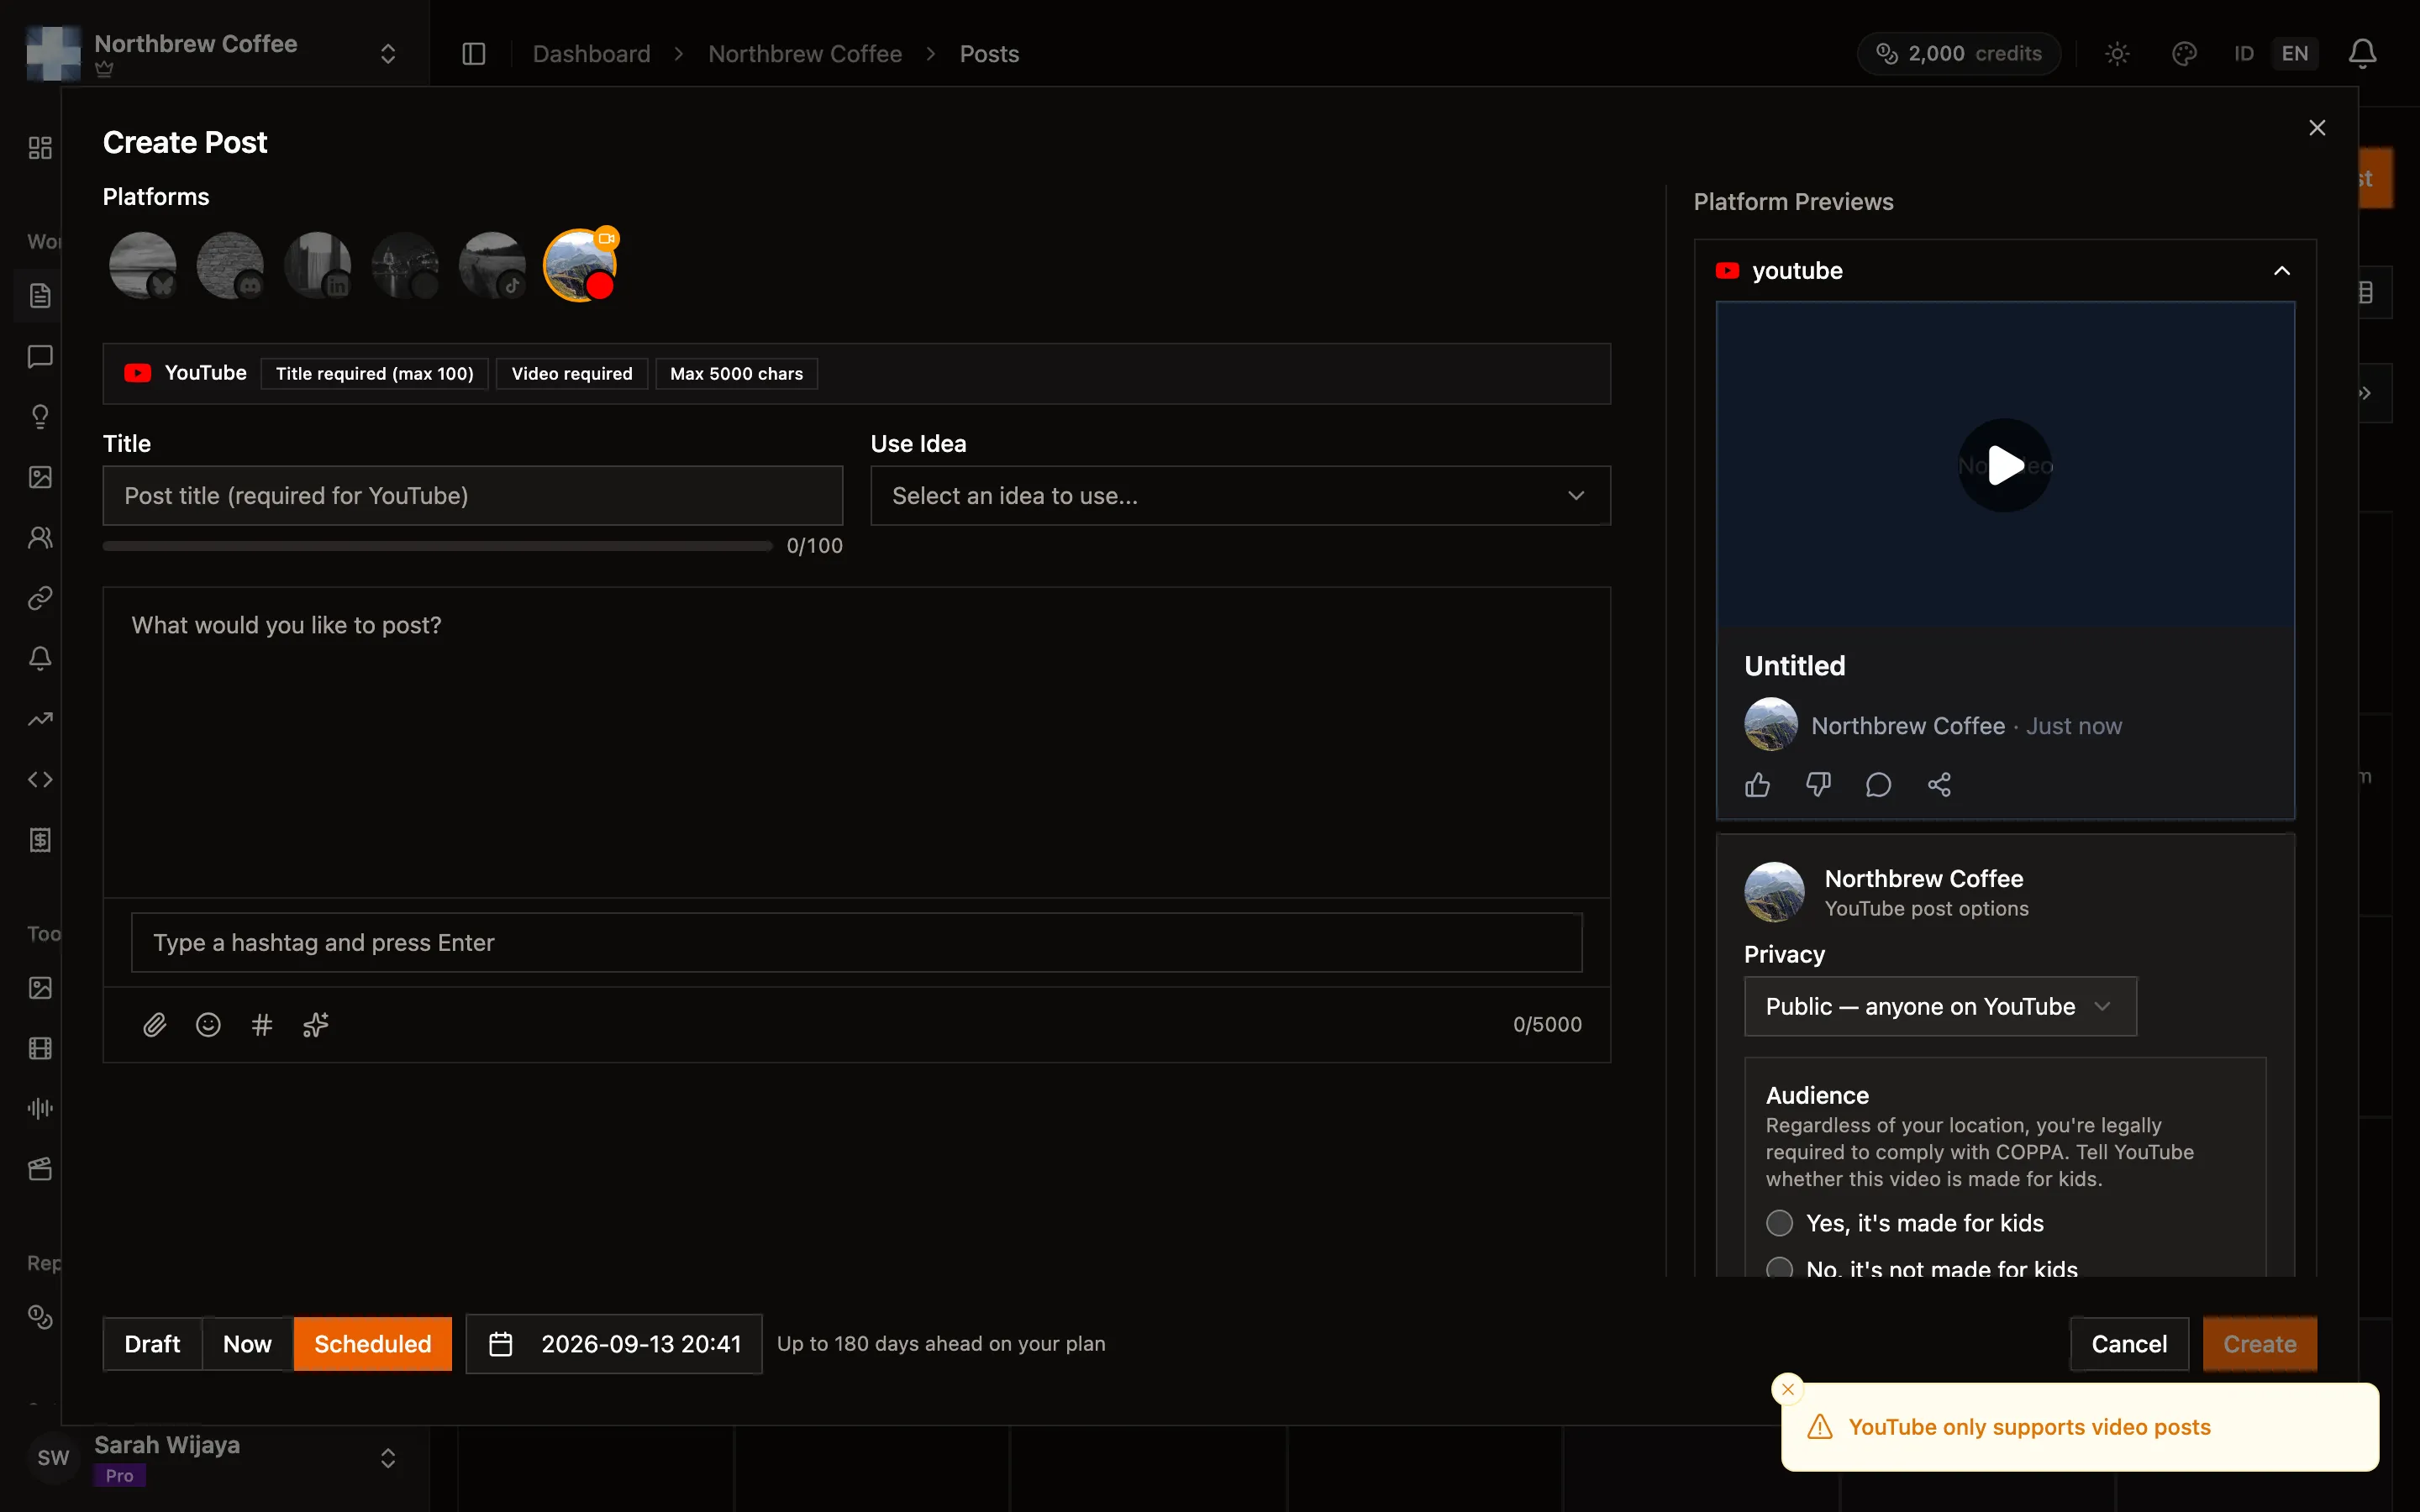Close the Create Post dialog
The width and height of the screenshot is (2420, 1512).
click(x=2317, y=128)
